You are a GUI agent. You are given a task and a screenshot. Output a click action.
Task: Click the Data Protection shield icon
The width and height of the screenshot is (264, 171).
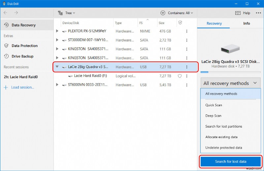point(6,46)
